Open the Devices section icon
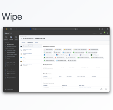The width and height of the screenshot is (113, 110). pos(11,38)
